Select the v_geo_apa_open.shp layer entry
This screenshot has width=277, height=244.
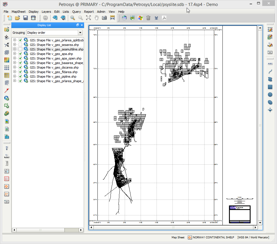55,58
